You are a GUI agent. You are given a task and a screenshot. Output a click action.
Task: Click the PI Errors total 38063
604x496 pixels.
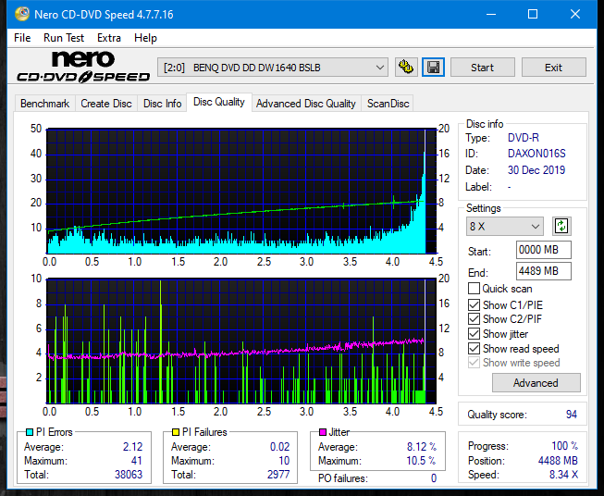129,475
